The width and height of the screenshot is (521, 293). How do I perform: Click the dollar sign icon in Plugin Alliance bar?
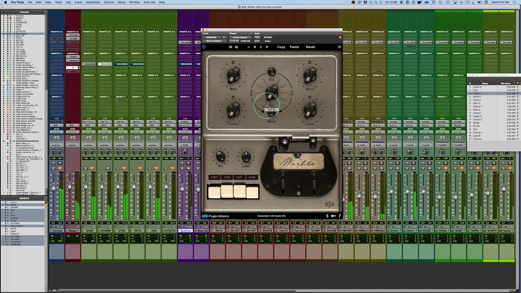point(327,216)
